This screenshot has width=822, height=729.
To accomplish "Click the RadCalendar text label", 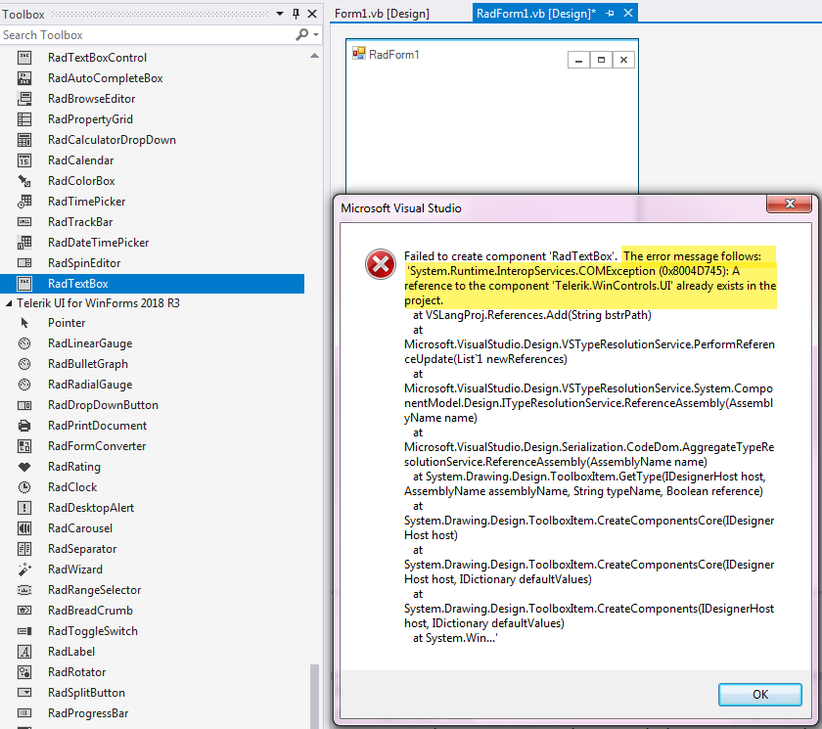I will pos(80,160).
